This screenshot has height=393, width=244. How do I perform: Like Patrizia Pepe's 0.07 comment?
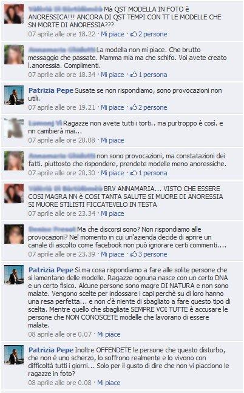(x=109, y=334)
